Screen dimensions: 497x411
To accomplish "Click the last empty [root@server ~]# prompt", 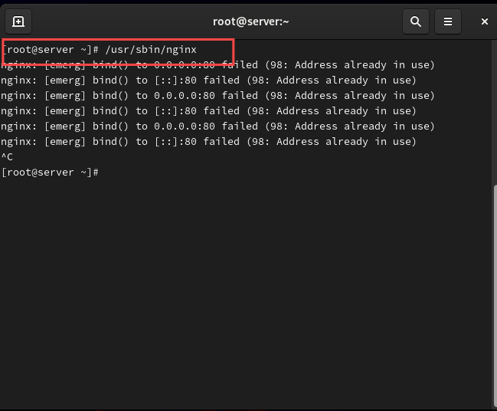I will click(50, 173).
